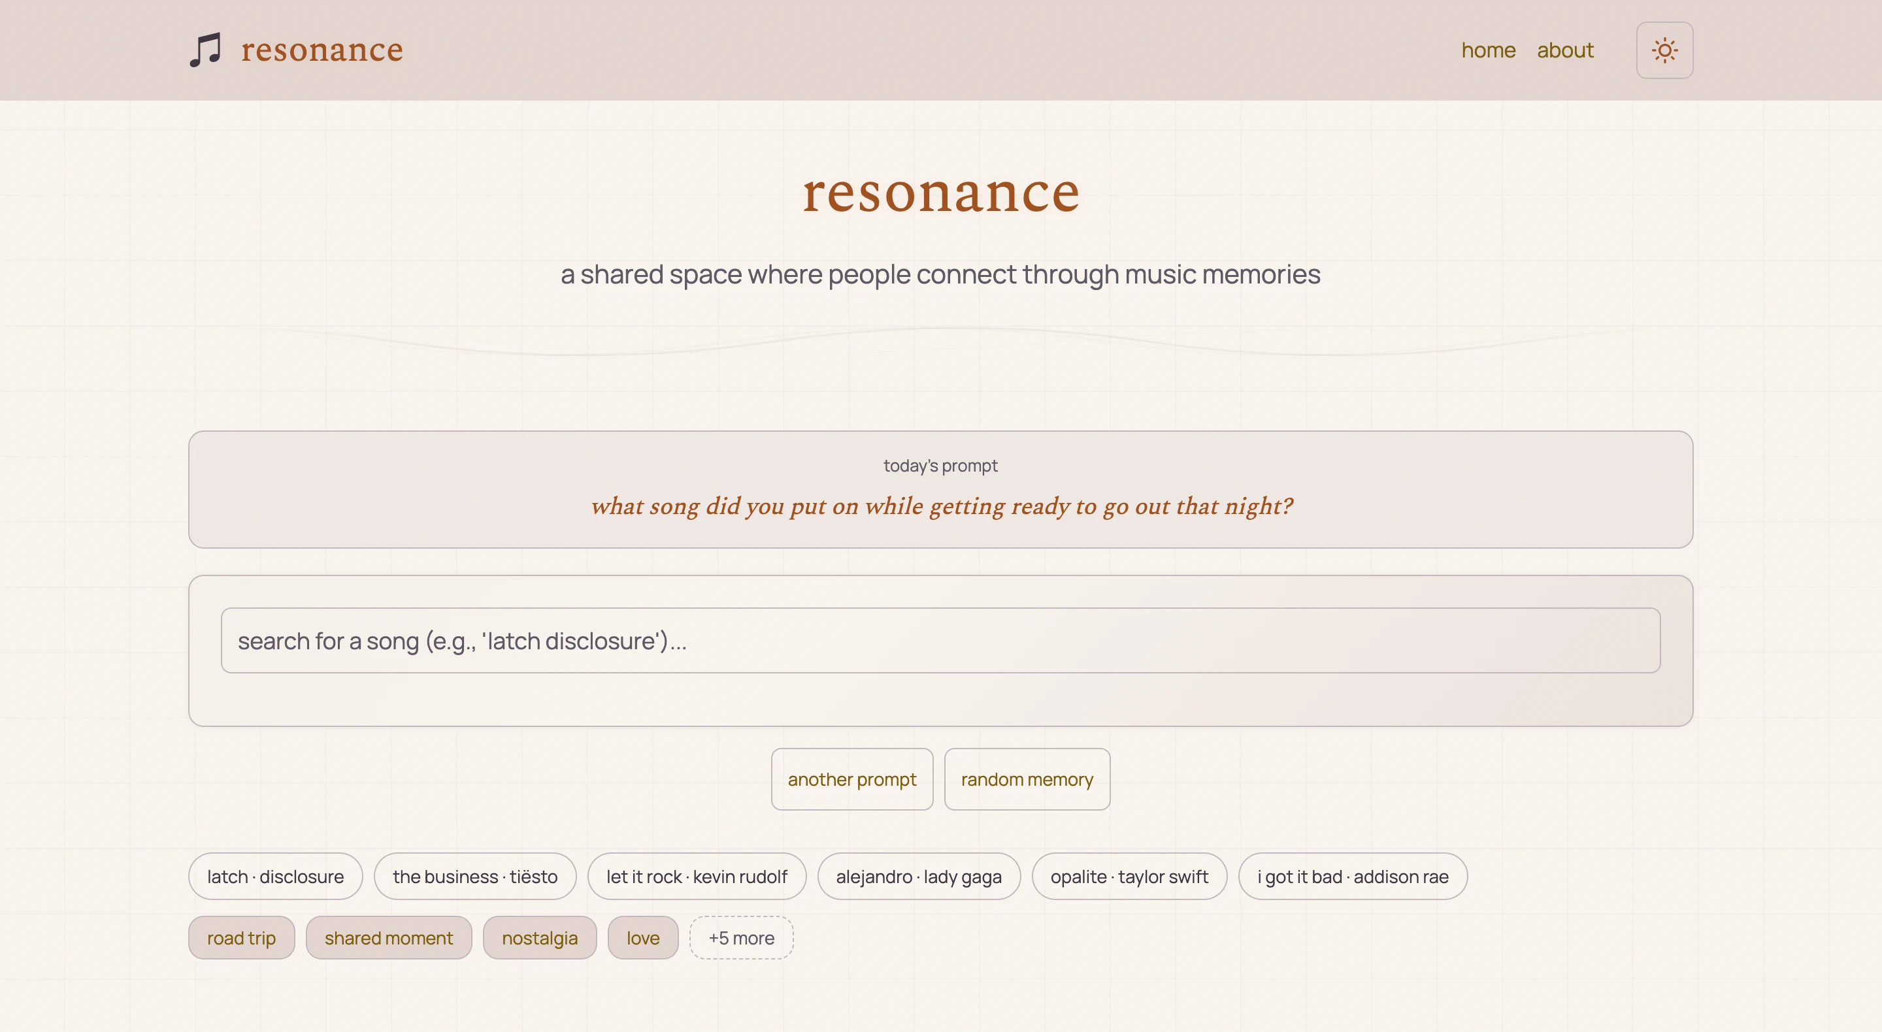Choose alejandro · lady gaga

point(918,877)
